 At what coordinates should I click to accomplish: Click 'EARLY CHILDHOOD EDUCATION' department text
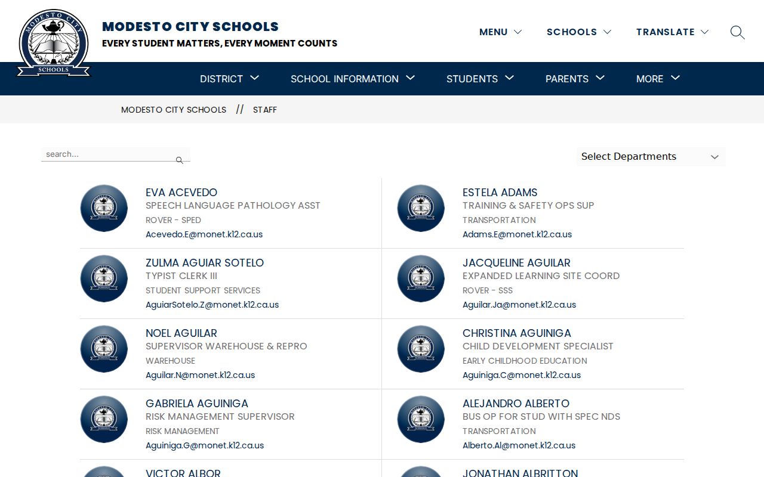click(525, 361)
